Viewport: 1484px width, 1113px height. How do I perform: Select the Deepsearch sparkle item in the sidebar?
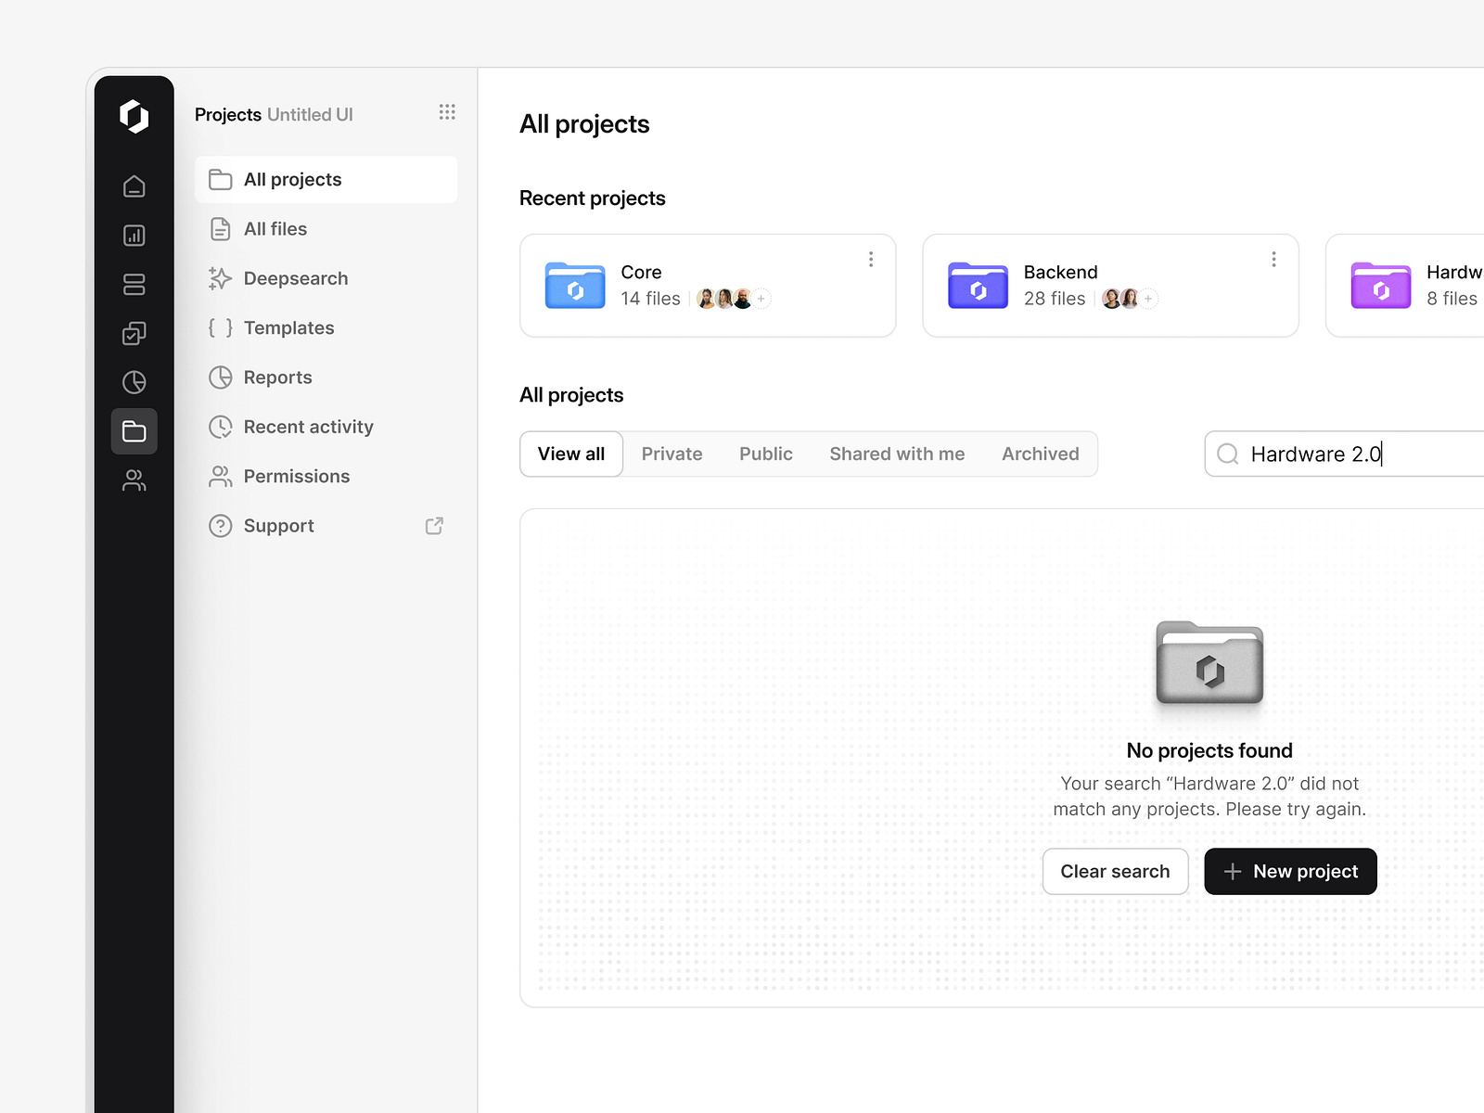[x=295, y=278]
